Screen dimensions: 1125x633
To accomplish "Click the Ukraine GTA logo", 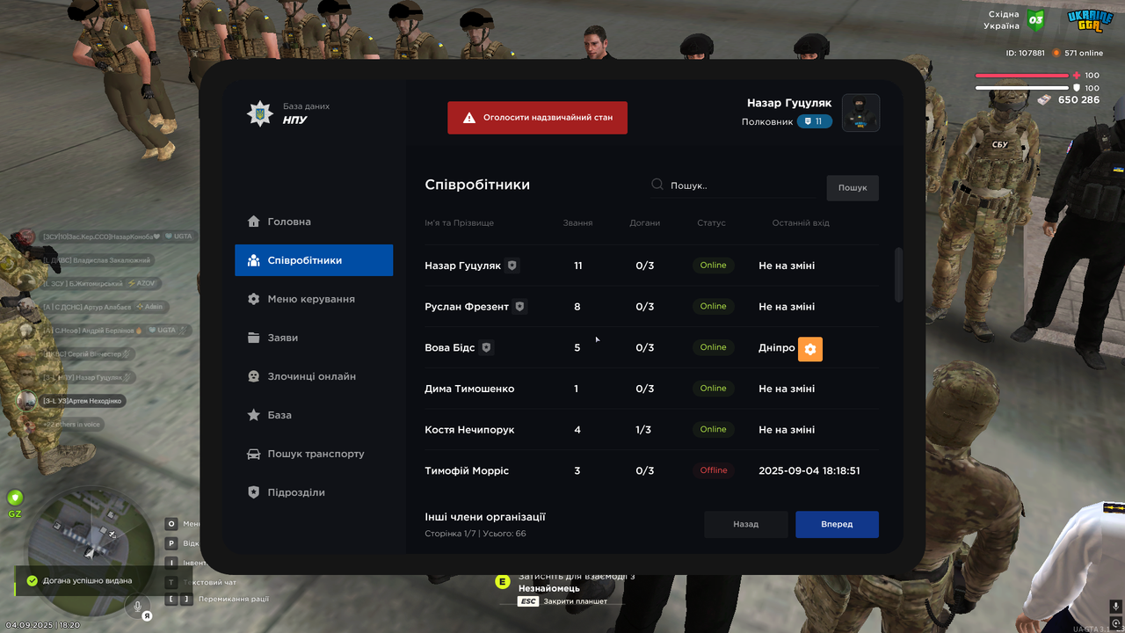I will (1090, 20).
